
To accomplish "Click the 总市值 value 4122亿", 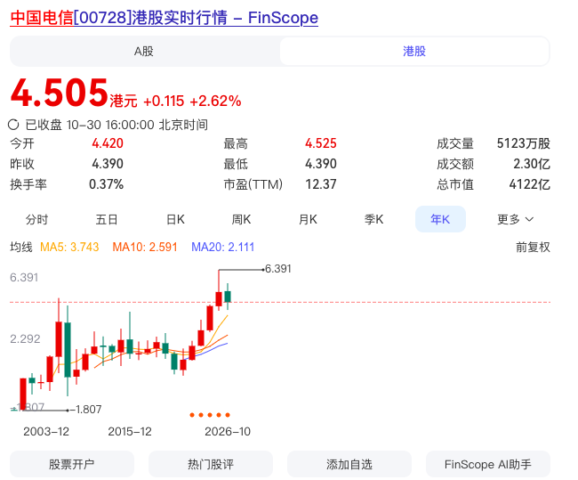I will 530,183.
